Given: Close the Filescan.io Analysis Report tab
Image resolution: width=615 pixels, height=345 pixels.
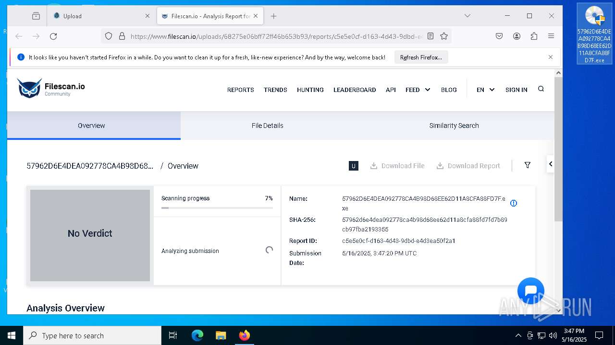Looking at the screenshot, I should 256,16.
